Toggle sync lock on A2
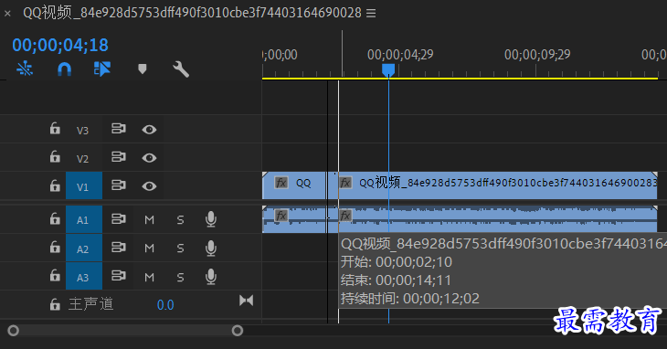The image size is (667, 349). [x=118, y=248]
